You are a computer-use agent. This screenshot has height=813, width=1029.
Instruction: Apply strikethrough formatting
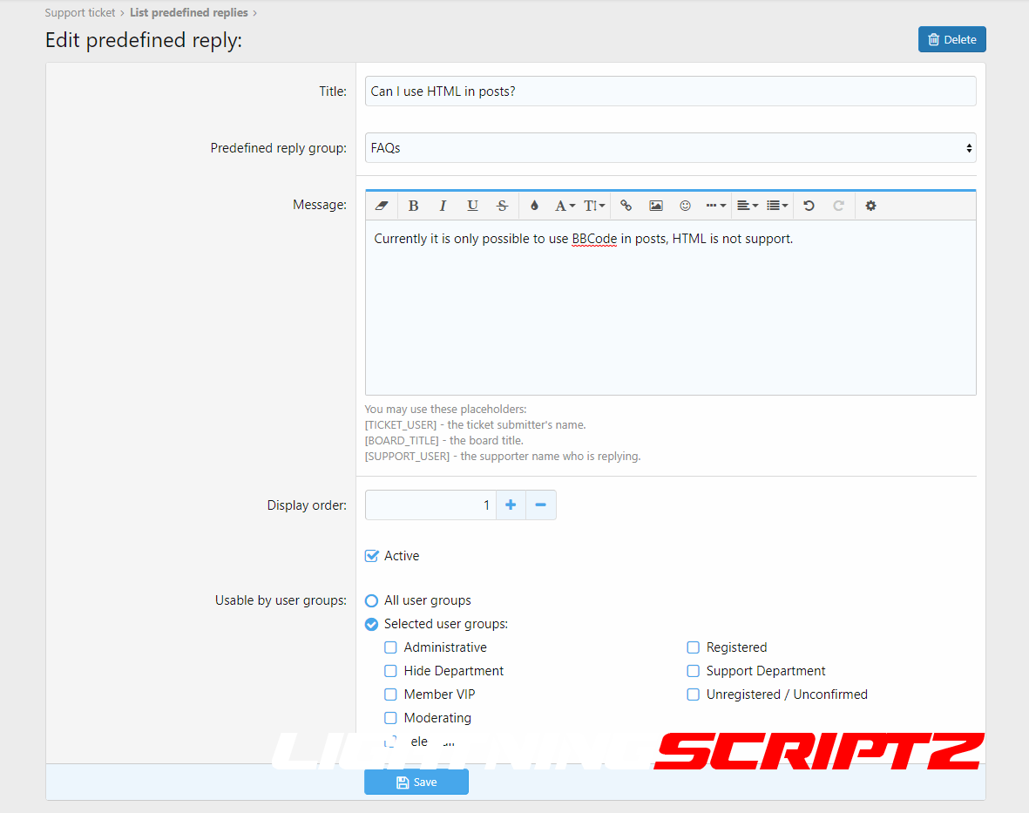click(x=502, y=206)
